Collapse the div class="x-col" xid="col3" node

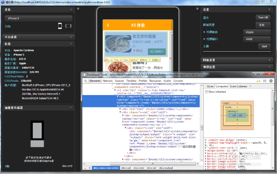click(x=120, y=112)
